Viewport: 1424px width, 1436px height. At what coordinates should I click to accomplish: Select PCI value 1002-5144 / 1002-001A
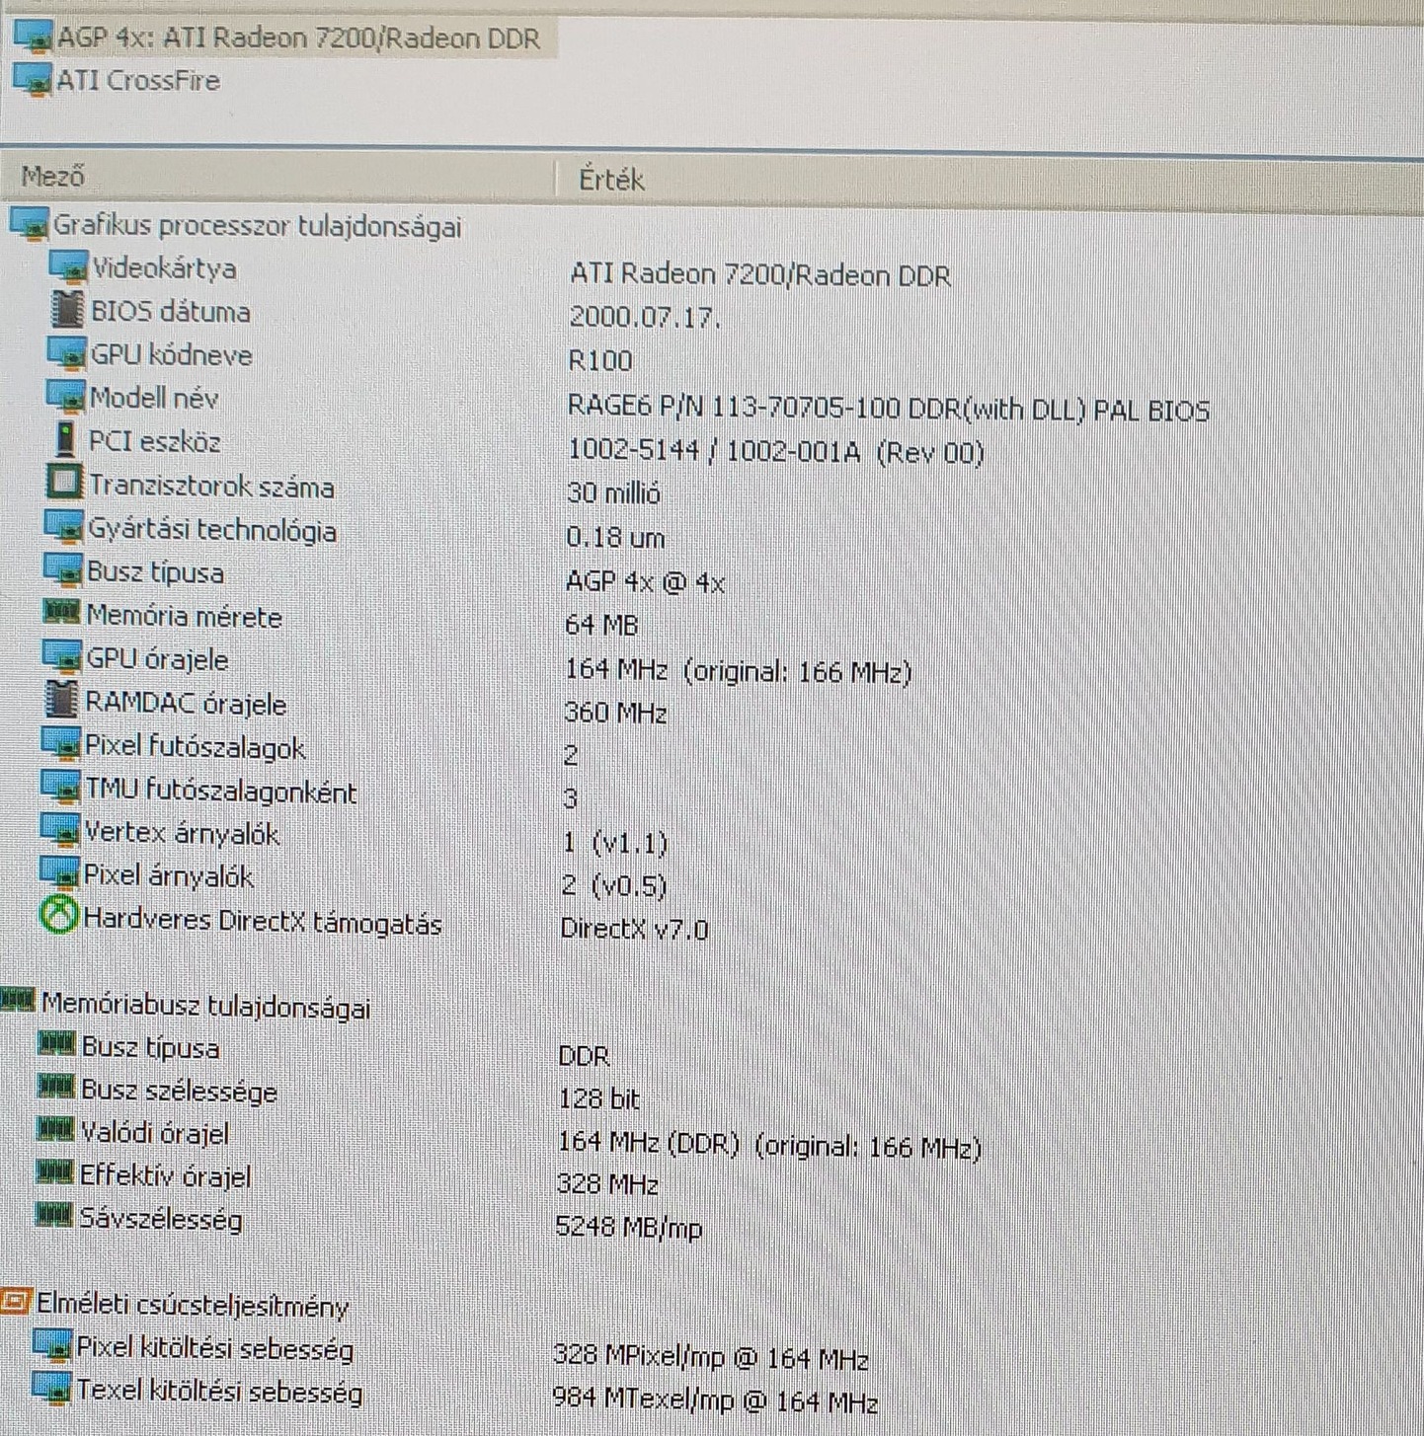pos(775,452)
